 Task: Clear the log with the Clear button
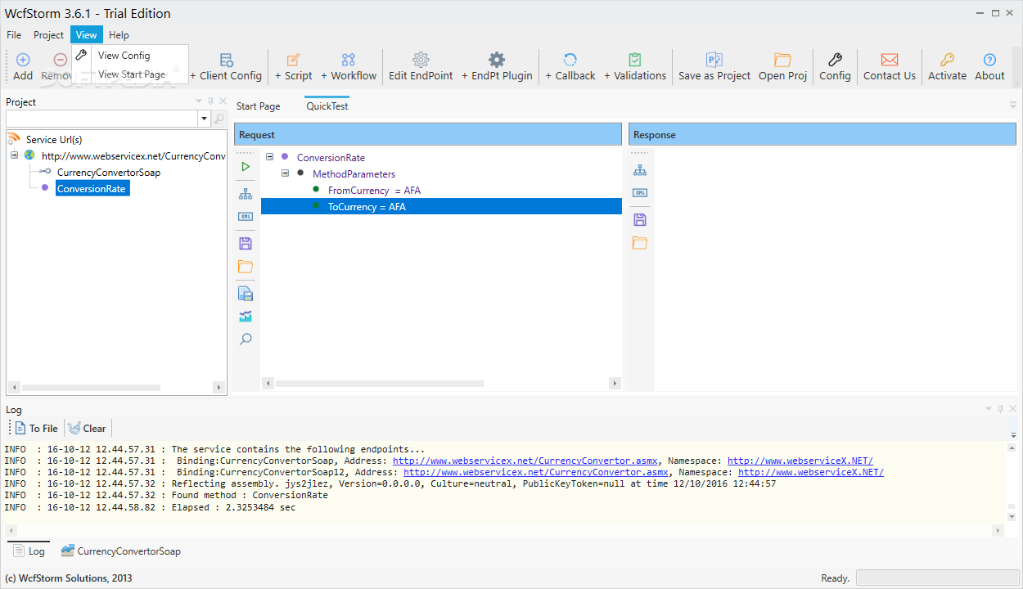(87, 428)
